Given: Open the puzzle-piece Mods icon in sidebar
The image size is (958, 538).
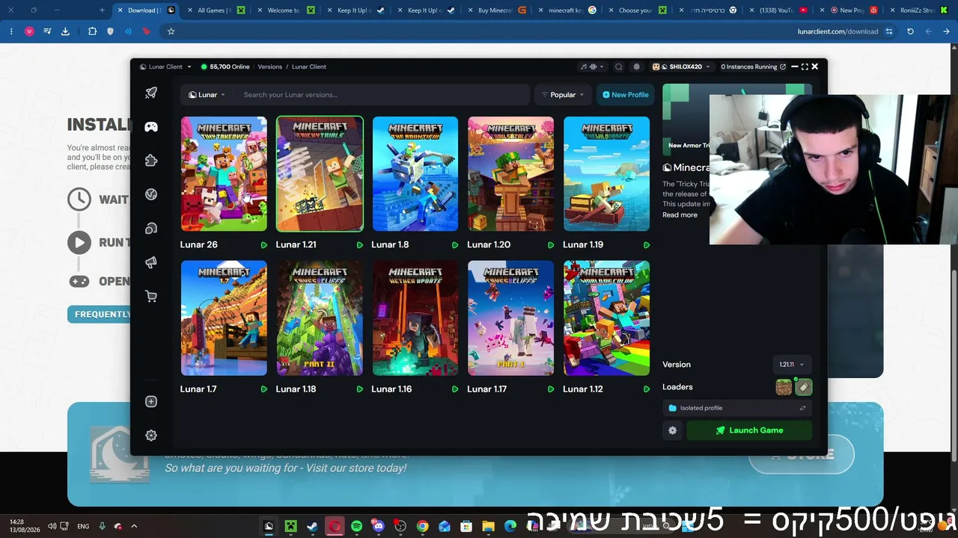Looking at the screenshot, I should 151,161.
